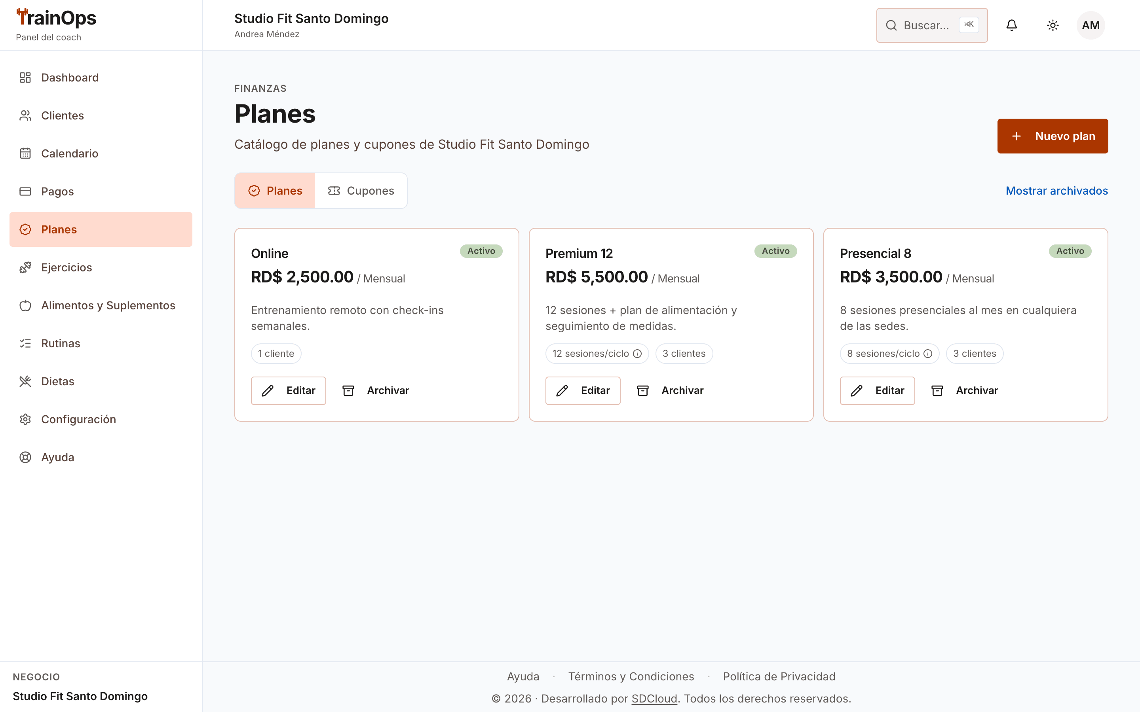The image size is (1140, 712).
Task: Archive the Premium 12 plan
Action: 670,390
